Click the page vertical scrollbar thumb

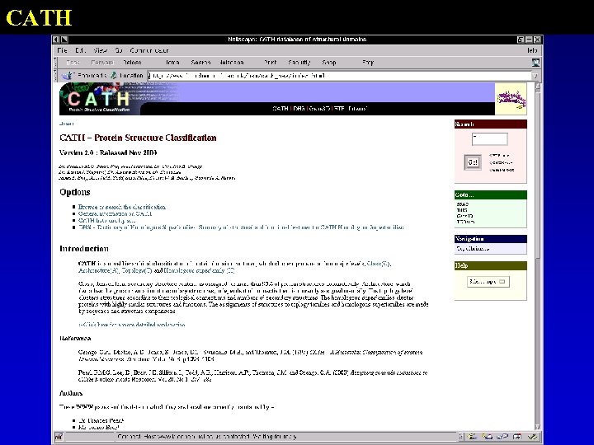[538, 174]
